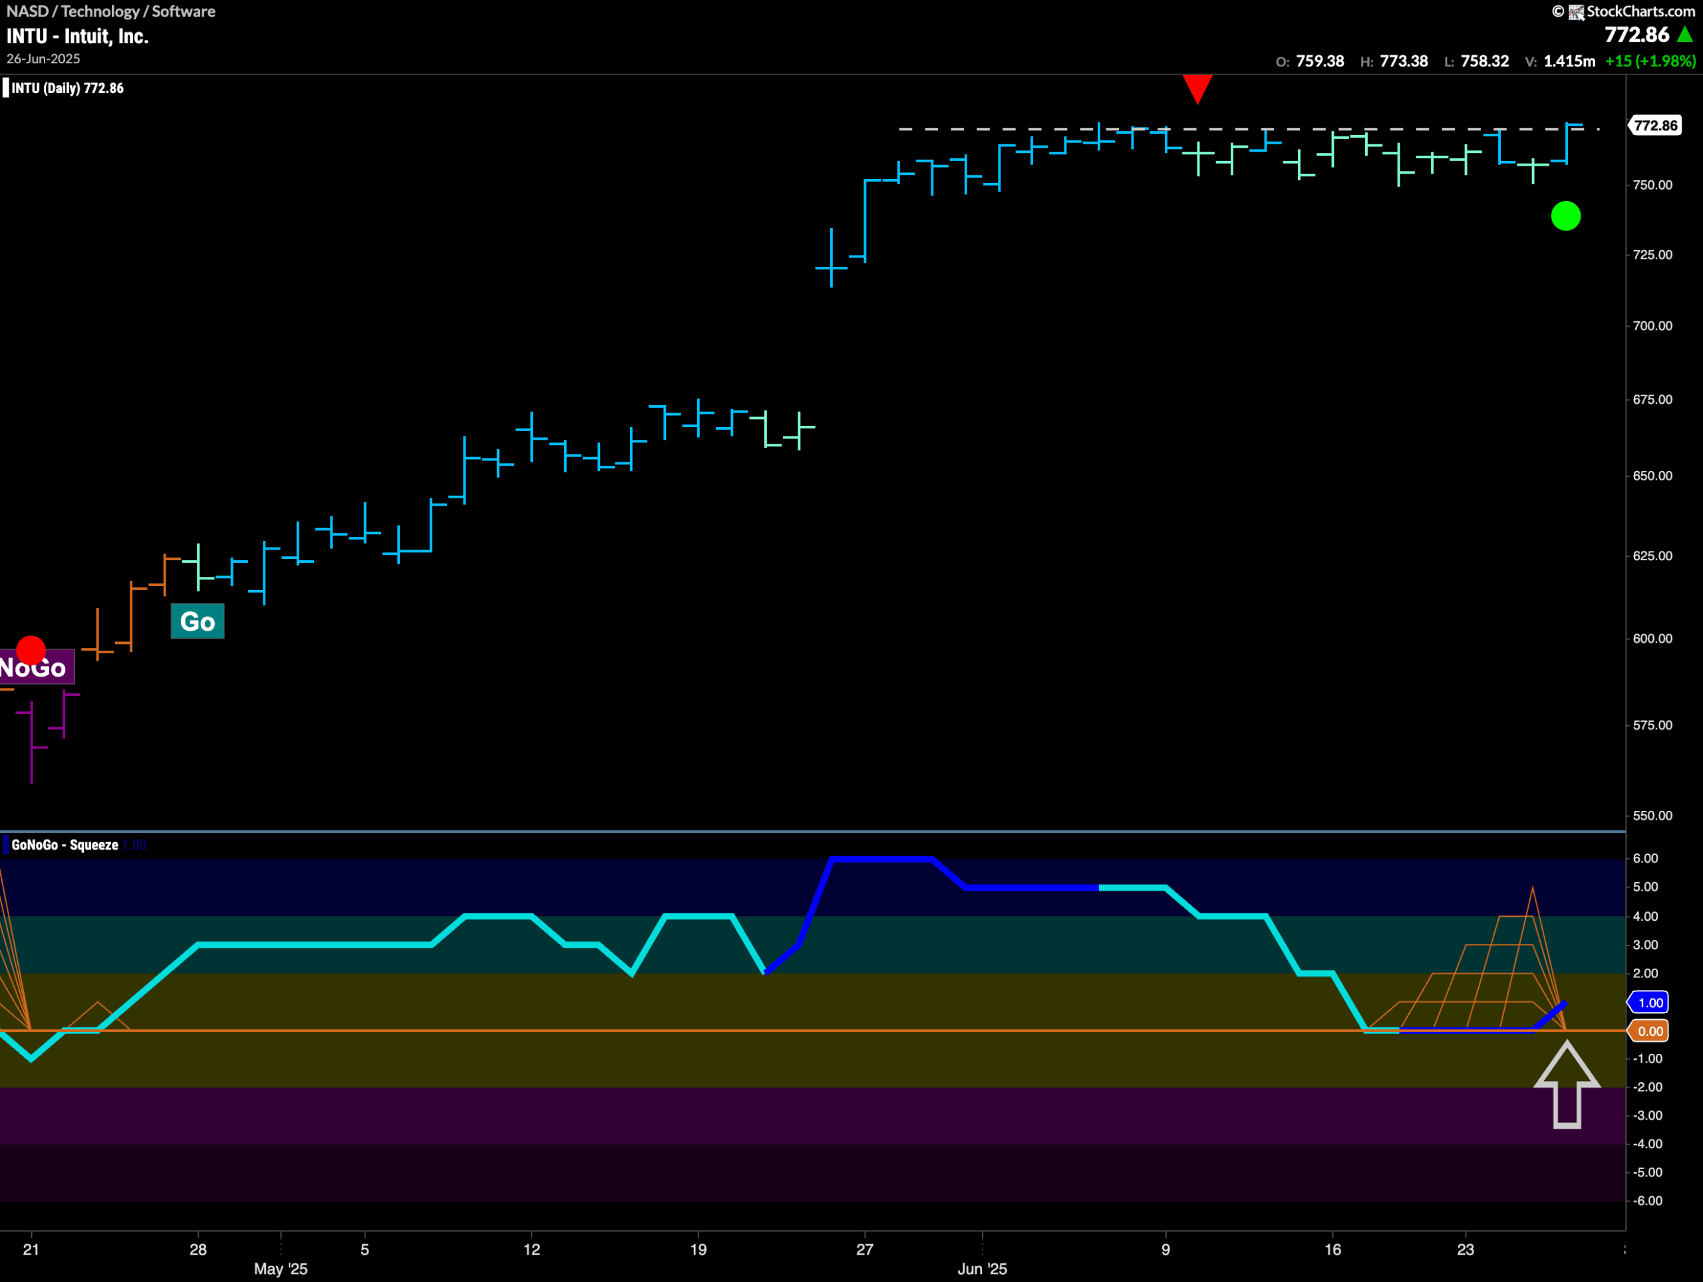Click the Open value 759.38
1703x1282 pixels.
click(1320, 61)
